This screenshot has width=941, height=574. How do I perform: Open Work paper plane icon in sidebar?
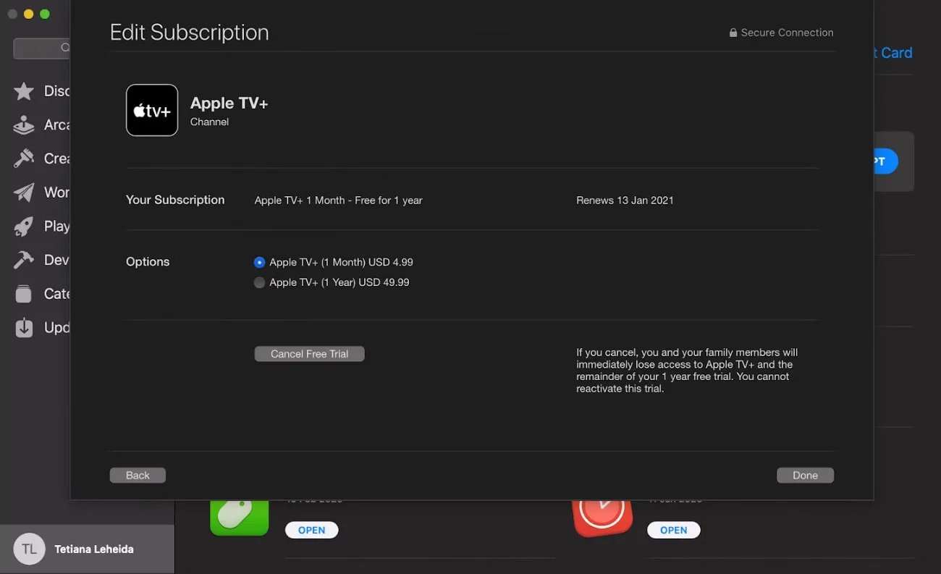[x=24, y=193]
